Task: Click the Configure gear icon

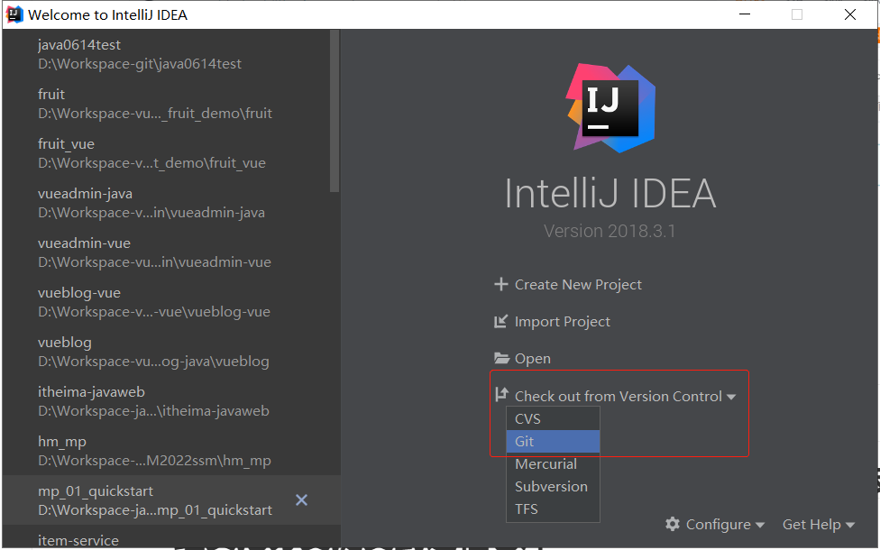Action: point(673,524)
